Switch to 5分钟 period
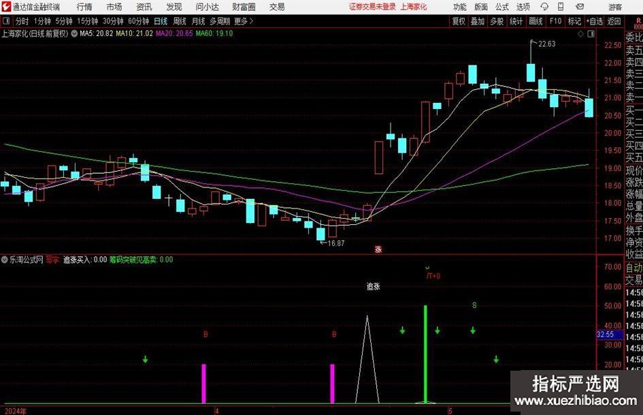 [x=64, y=21]
